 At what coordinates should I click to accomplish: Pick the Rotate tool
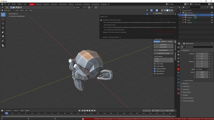3,28
